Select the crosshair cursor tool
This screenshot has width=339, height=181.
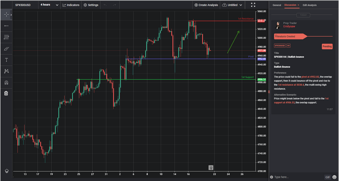coord(6,15)
